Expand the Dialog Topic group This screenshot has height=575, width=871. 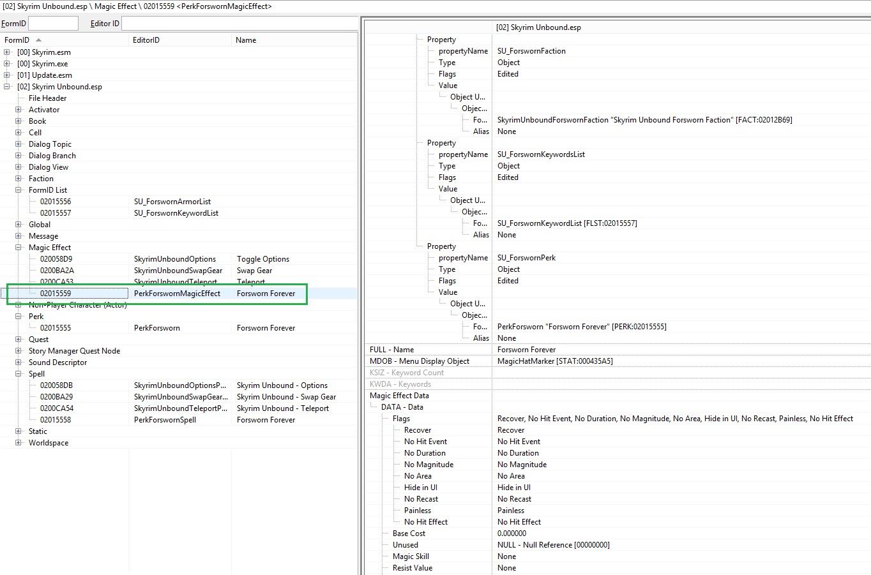tap(19, 144)
